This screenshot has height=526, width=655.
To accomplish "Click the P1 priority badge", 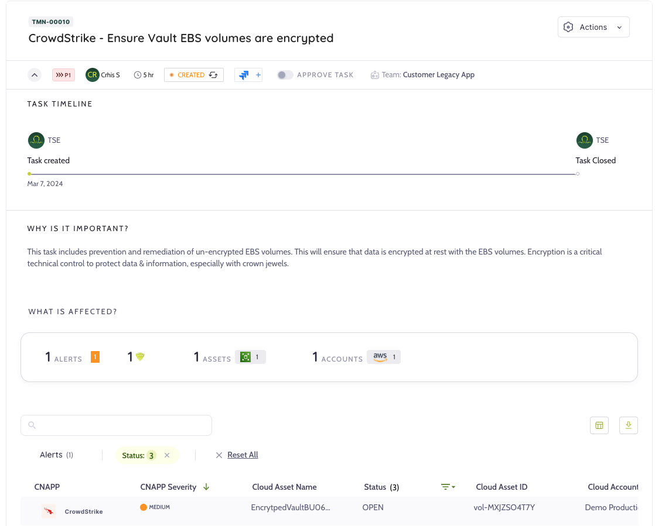I will click(x=63, y=75).
